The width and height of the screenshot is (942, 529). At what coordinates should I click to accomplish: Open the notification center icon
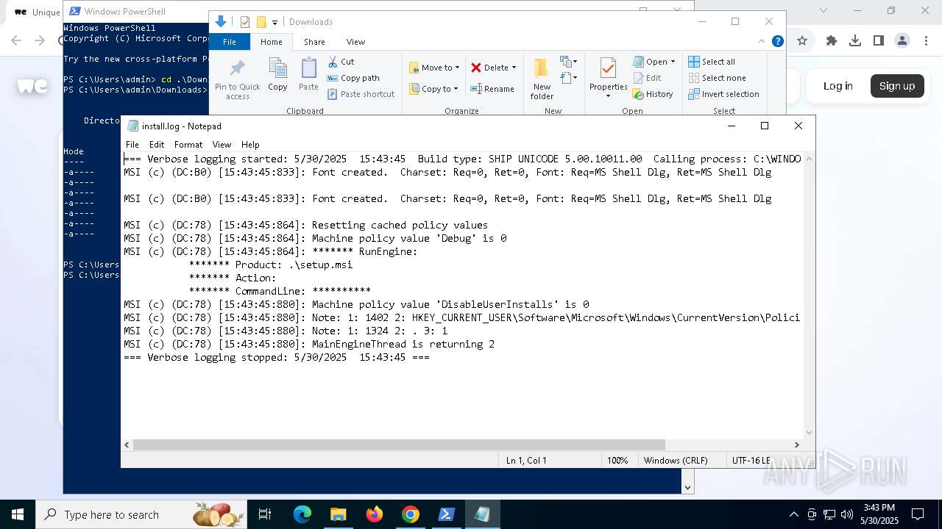coord(918,514)
